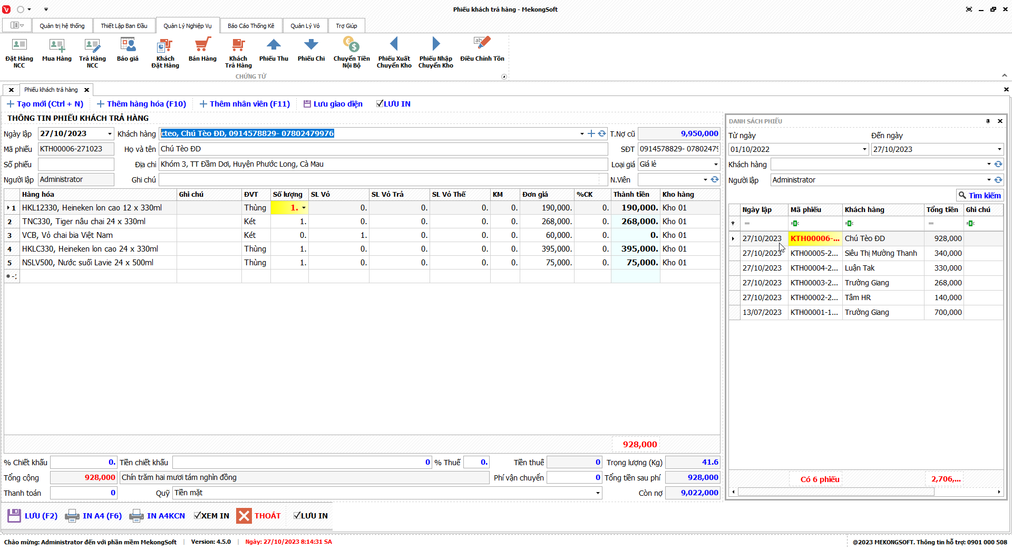Uncheck the XEM IN checkbox

[x=198, y=516]
